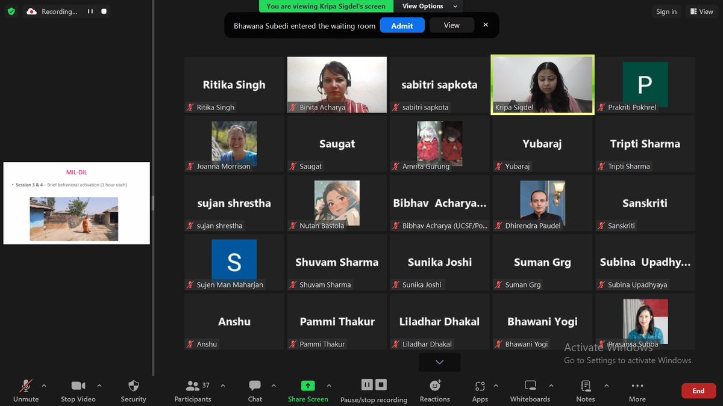Show next page of participant tiles

click(x=439, y=362)
